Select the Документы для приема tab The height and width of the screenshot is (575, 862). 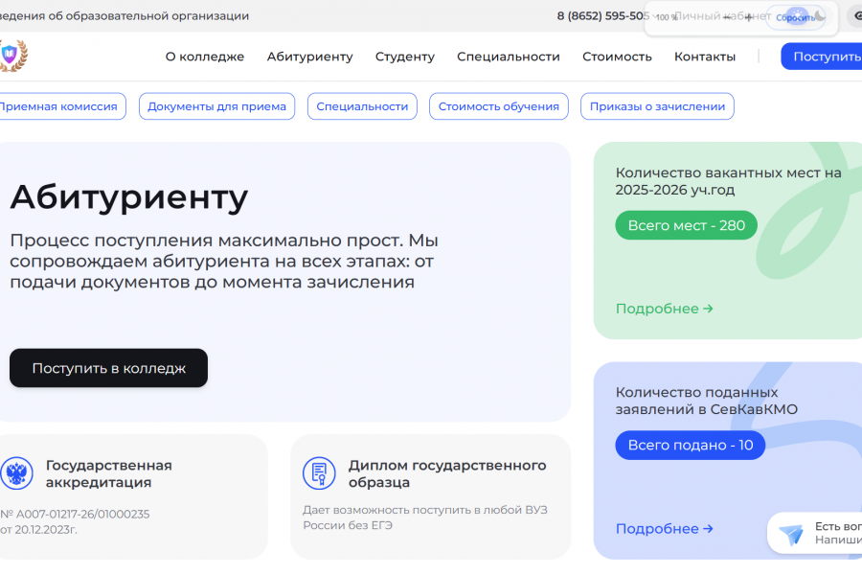point(217,106)
